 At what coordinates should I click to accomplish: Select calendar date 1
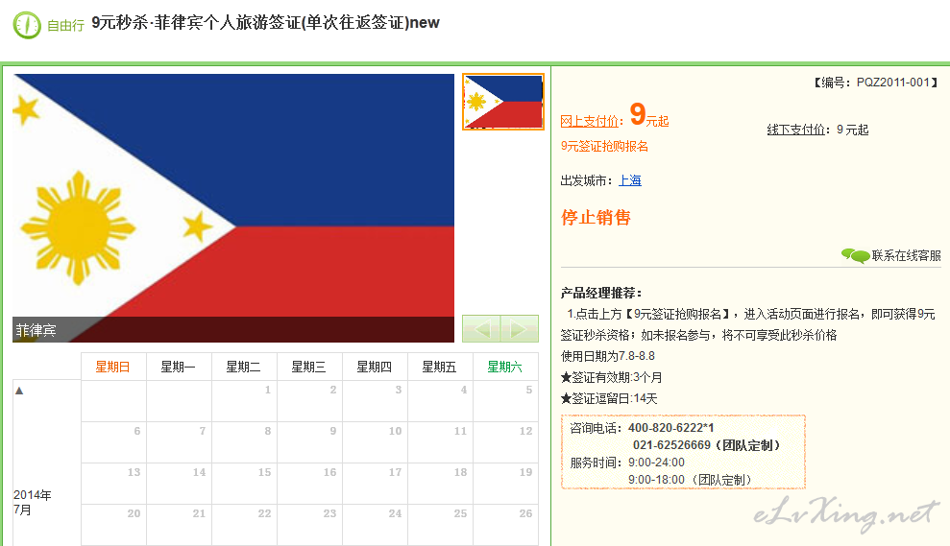244,401
